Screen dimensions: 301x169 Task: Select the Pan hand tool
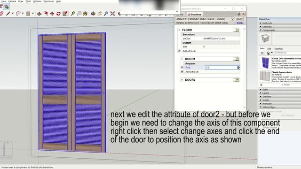[100, 14]
